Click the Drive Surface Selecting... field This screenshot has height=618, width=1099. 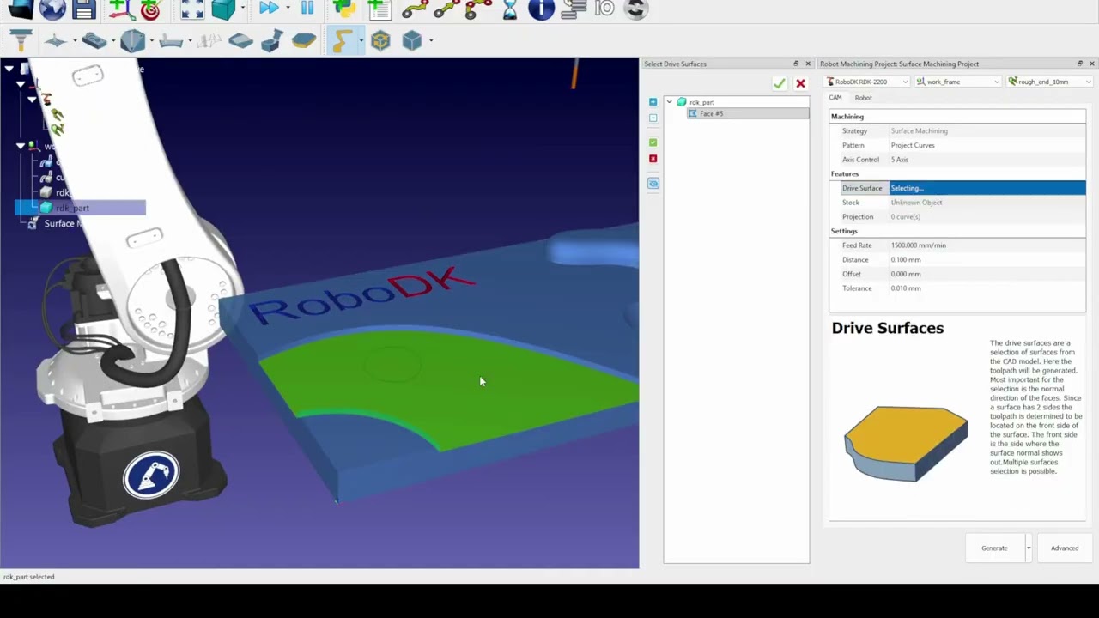point(987,188)
